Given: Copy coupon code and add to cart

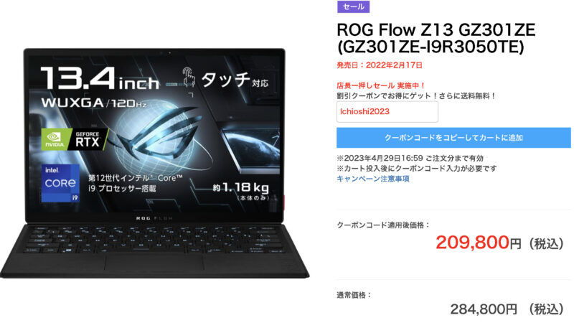Looking at the screenshot, I should [453, 138].
